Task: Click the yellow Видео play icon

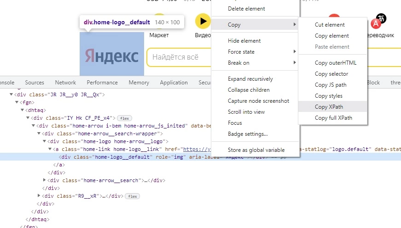Action: tap(203, 21)
